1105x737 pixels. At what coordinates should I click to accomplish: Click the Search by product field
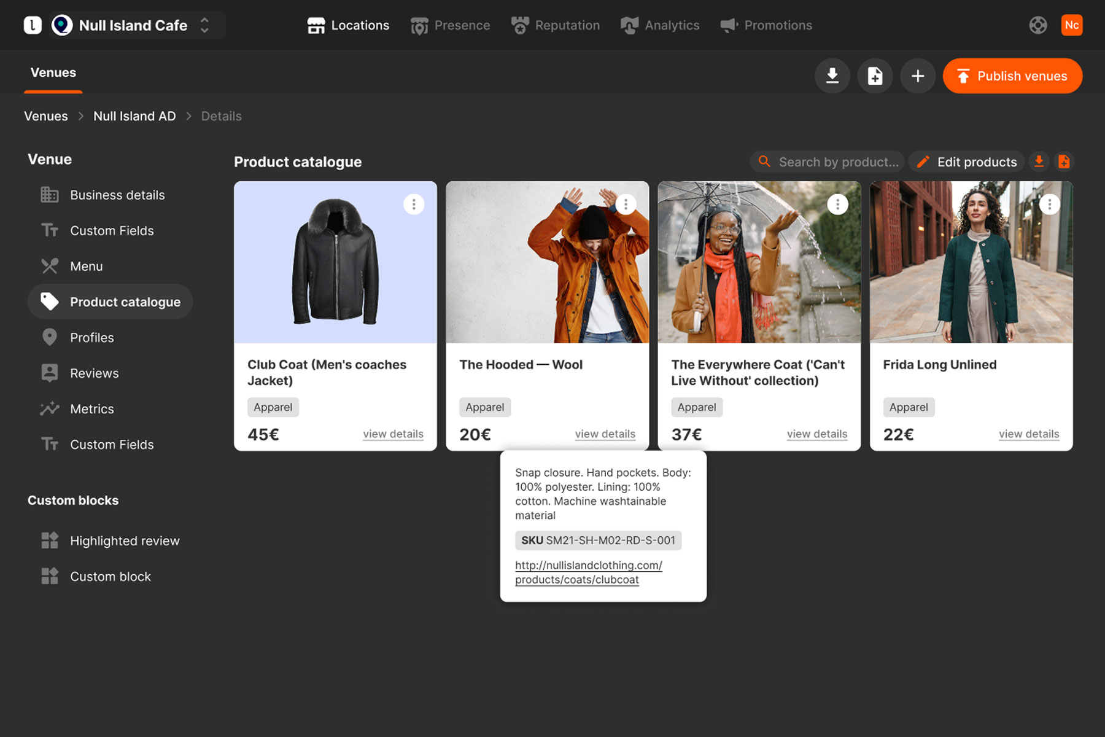click(x=837, y=162)
